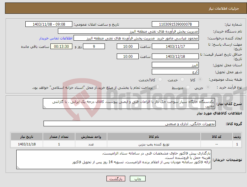Image resolution: width=247 pixels, height=187 pixels.
Task: Click the price validity time field next to 1403/12/18
Action: [128, 56]
